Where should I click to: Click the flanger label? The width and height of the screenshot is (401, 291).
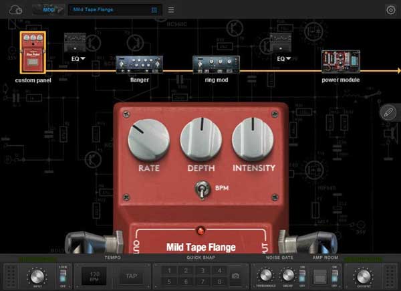pos(140,80)
